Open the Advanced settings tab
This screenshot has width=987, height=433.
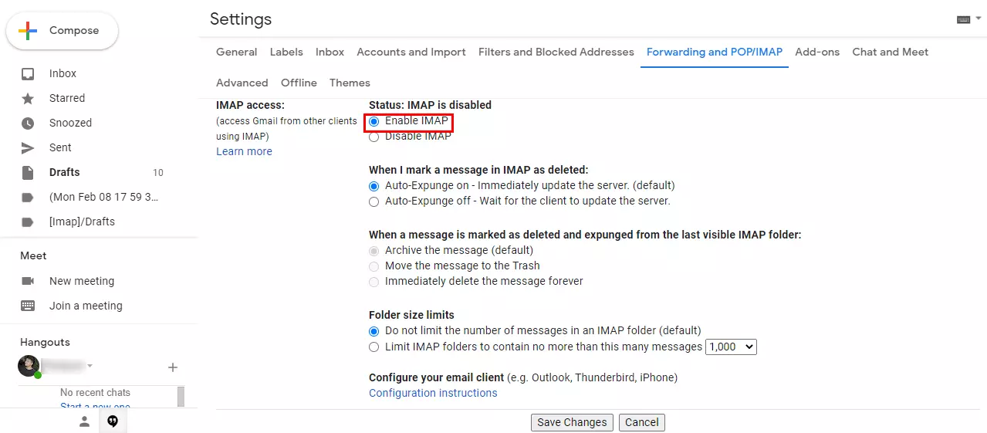[x=242, y=83]
